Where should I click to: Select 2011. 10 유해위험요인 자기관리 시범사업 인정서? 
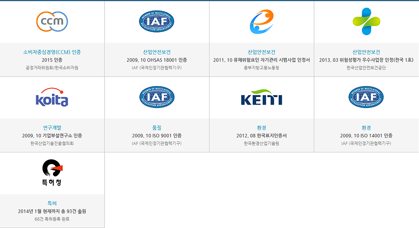pos(262,60)
